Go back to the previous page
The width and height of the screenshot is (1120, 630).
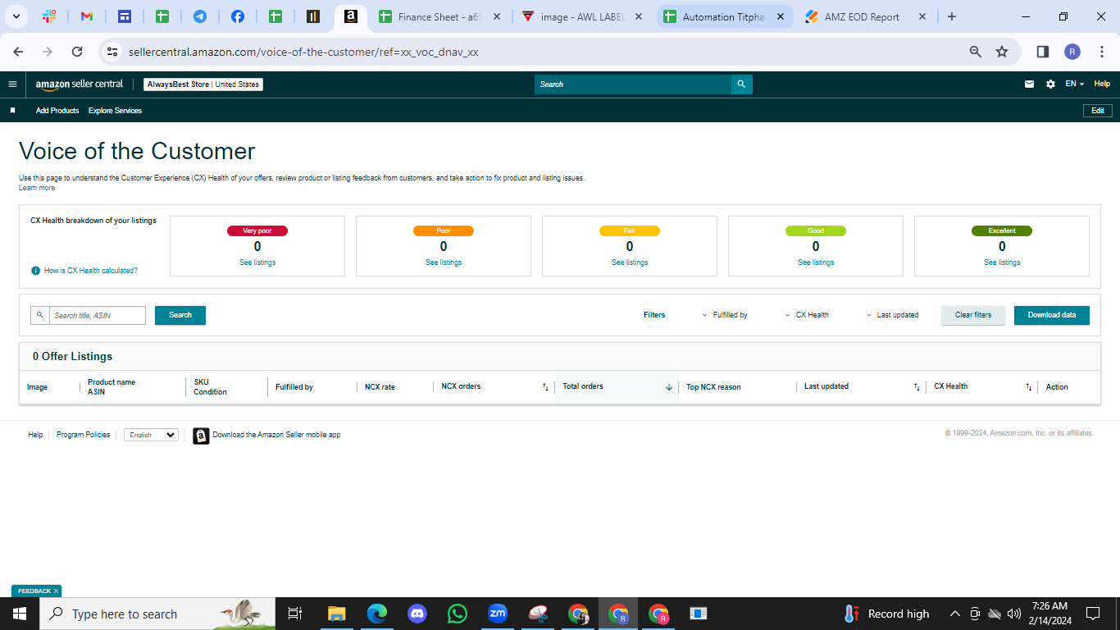(18, 52)
